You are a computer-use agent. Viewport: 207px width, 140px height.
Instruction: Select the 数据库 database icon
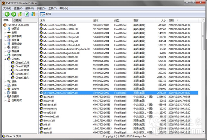(x=9, y=97)
